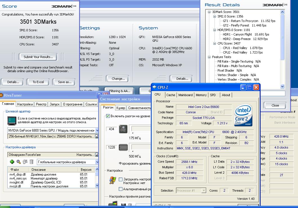
Task: Open the Совместимость tab in Системные настройки
Action: pyautogui.click(x=139, y=108)
